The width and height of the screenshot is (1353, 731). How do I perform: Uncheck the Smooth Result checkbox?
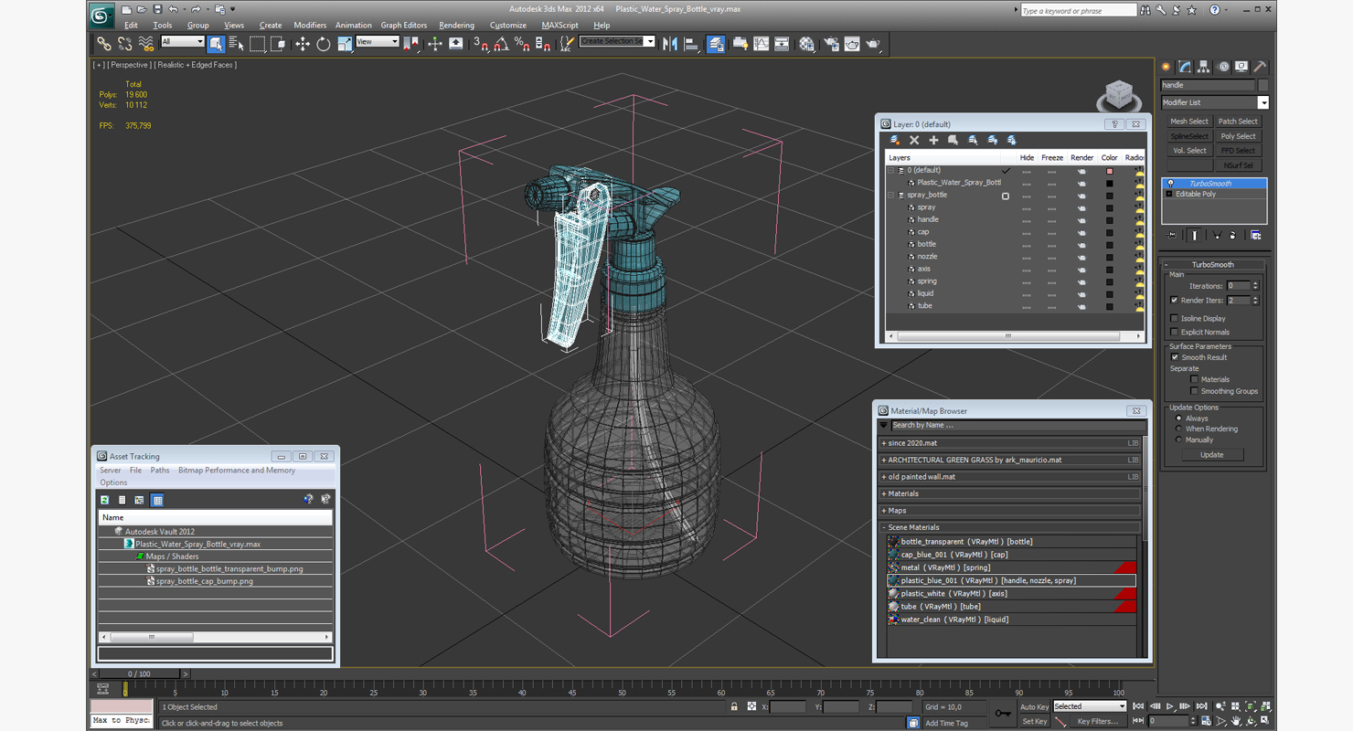pyautogui.click(x=1175, y=357)
